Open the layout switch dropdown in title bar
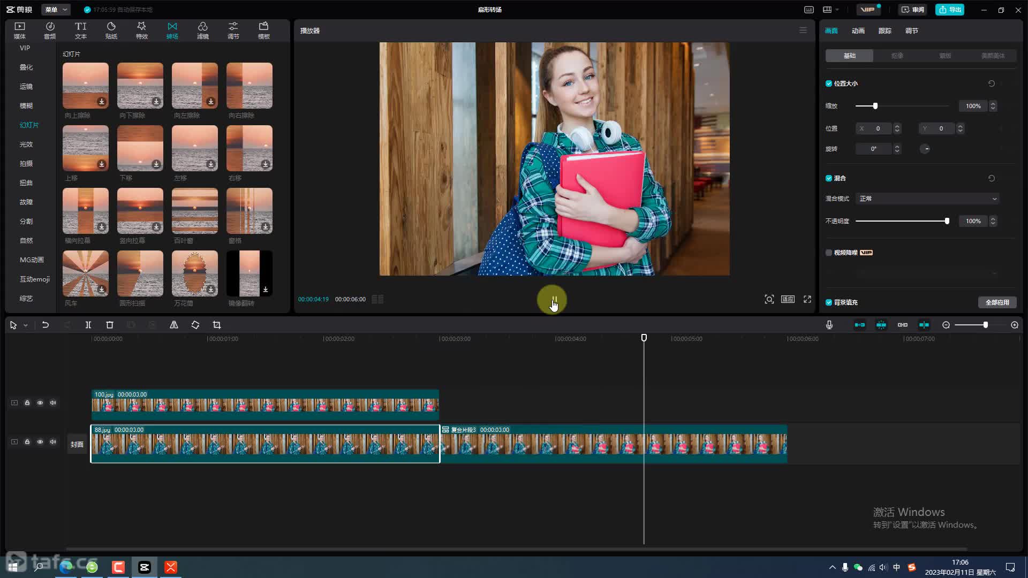The image size is (1028, 578). pyautogui.click(x=830, y=10)
